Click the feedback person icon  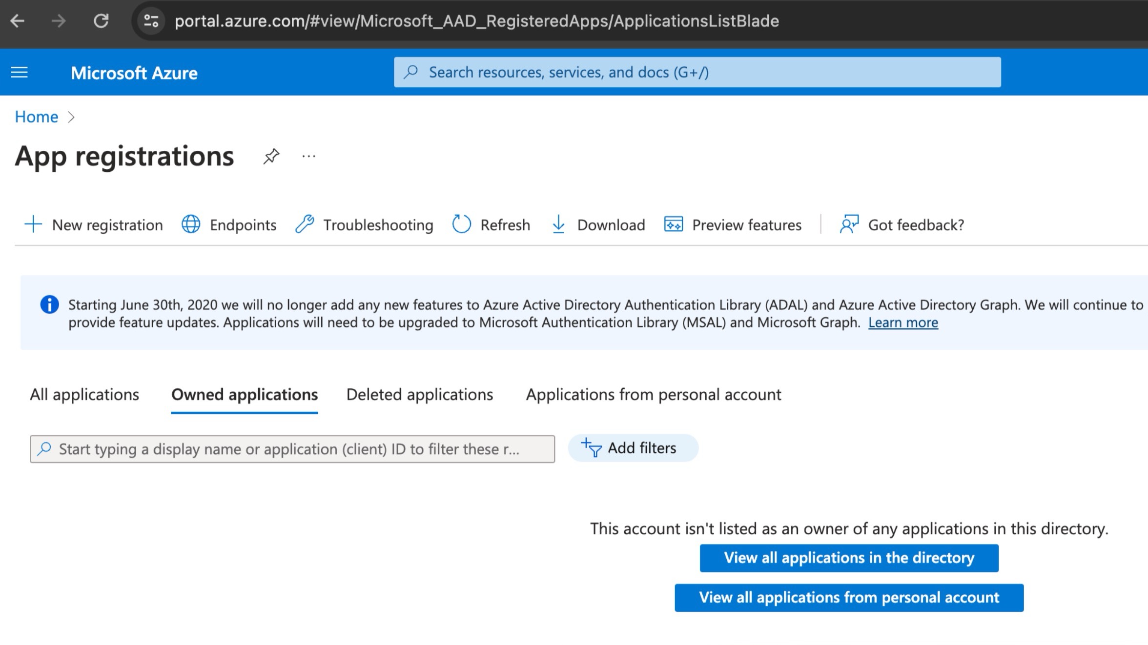[849, 224]
